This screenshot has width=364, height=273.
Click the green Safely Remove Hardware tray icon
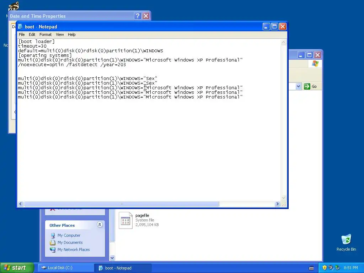pos(337,268)
